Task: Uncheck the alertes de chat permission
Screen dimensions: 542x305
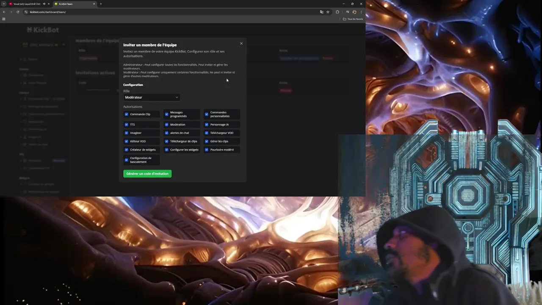Action: coord(166,133)
